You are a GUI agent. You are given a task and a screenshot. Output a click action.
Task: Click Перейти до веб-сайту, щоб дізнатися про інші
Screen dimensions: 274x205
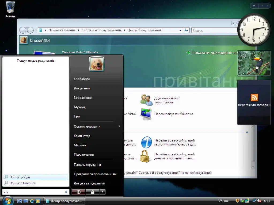tap(175, 156)
